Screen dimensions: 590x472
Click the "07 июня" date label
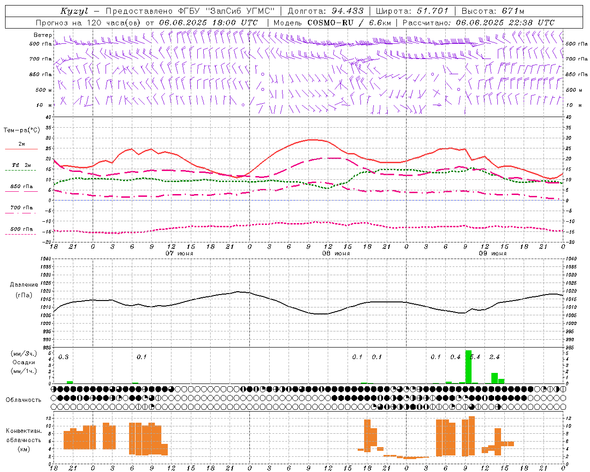tap(179, 254)
